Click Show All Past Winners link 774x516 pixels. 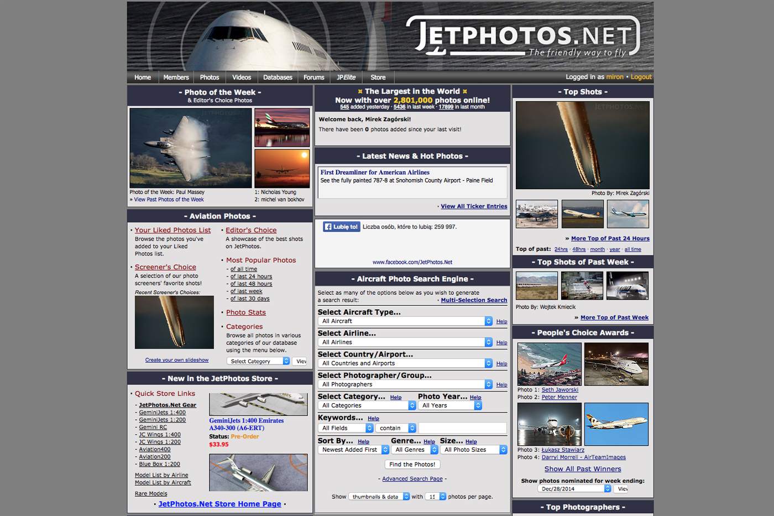pos(583,469)
